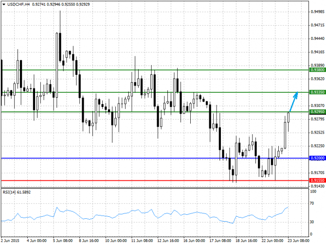Click the 0.94715 price axis label

pos(318,25)
